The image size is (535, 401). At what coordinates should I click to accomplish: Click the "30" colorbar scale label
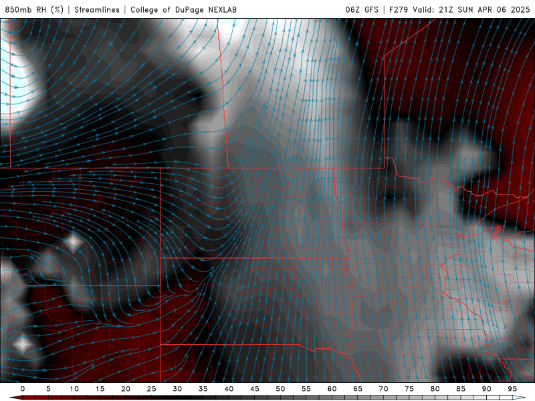pos(177,389)
